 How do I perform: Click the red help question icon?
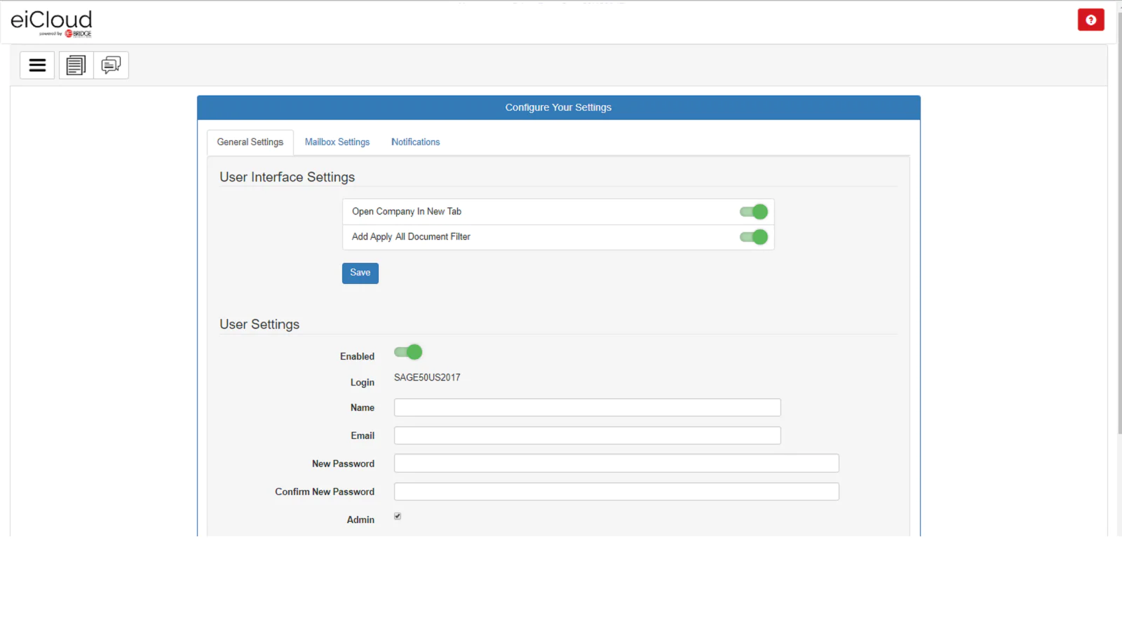1090,20
